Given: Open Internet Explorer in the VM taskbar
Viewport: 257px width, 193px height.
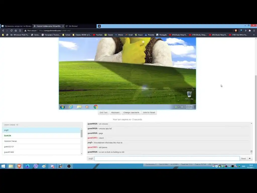Looking at the screenshot, I should (71, 107).
